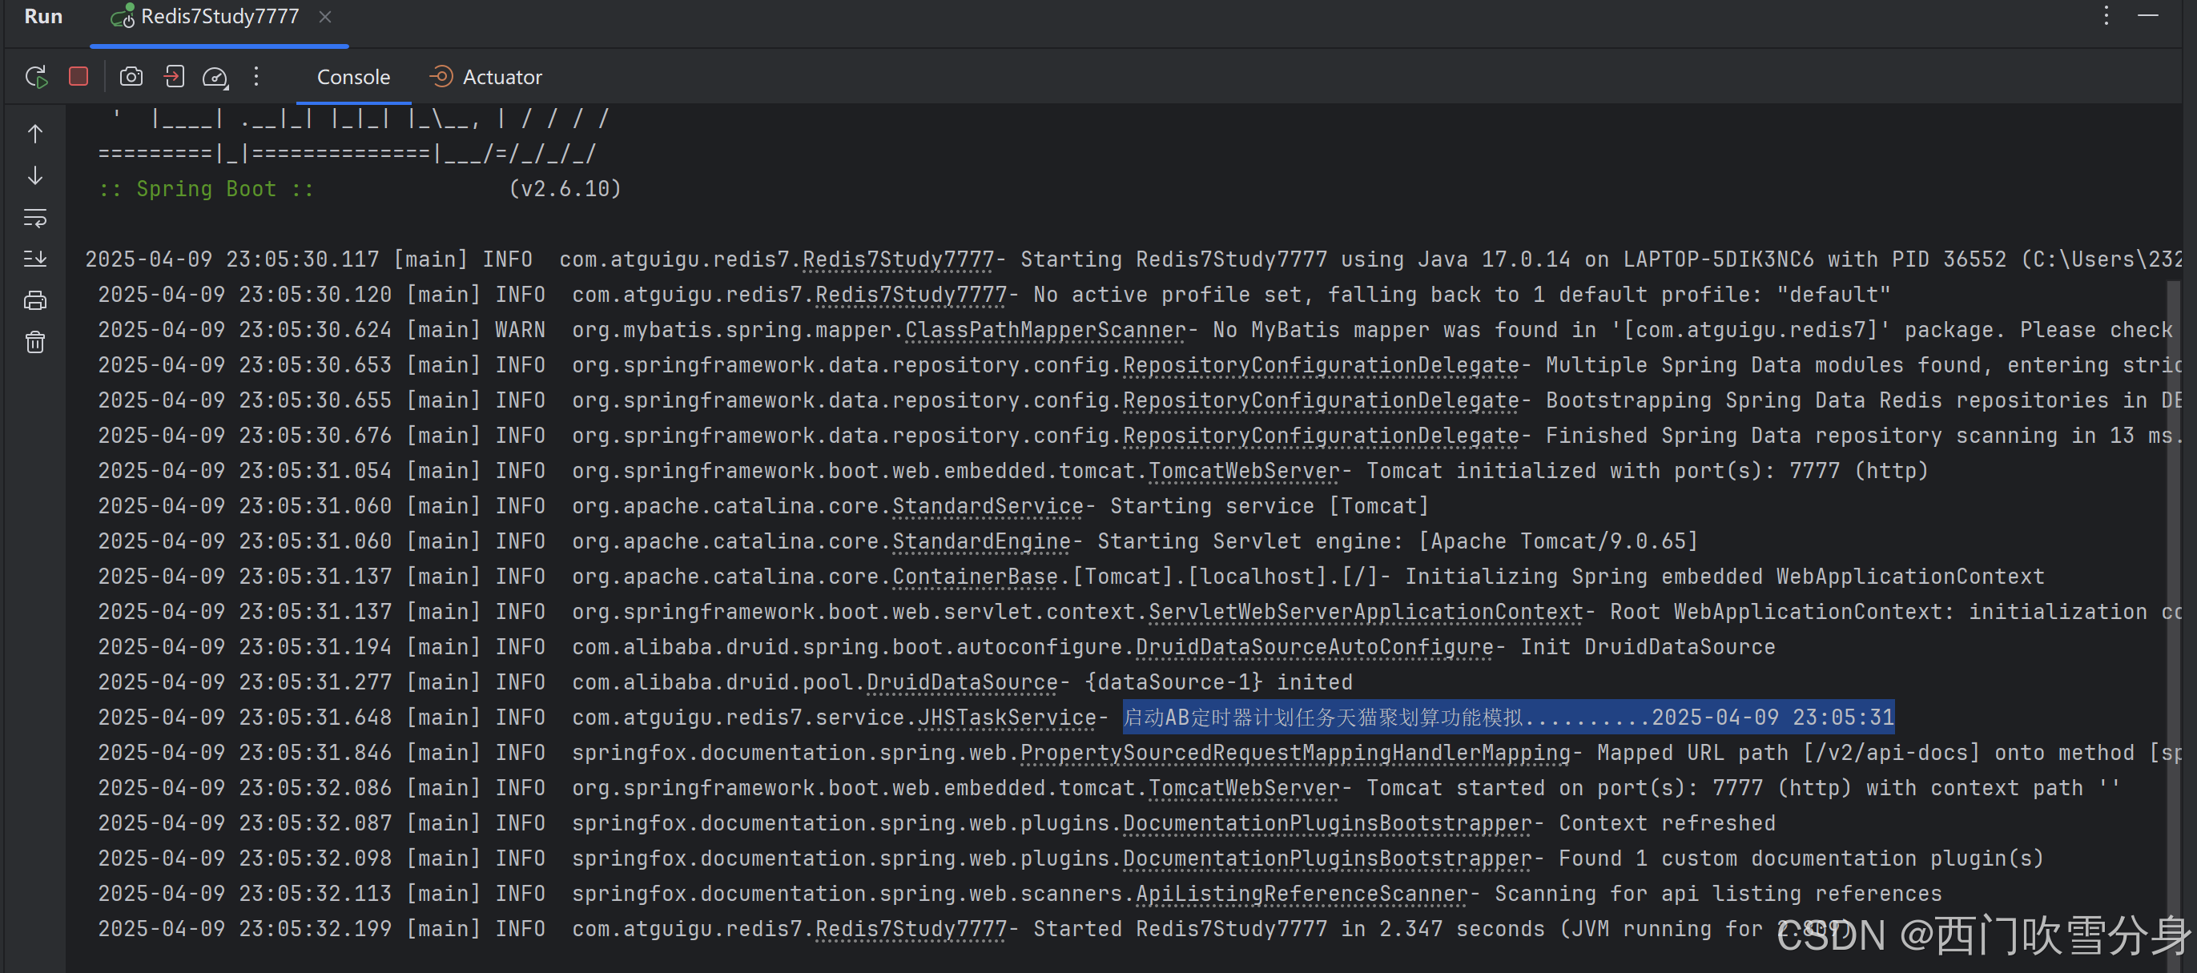Viewport: 2197px width, 973px height.
Task: Open Run tool window options menu
Action: point(2106,16)
